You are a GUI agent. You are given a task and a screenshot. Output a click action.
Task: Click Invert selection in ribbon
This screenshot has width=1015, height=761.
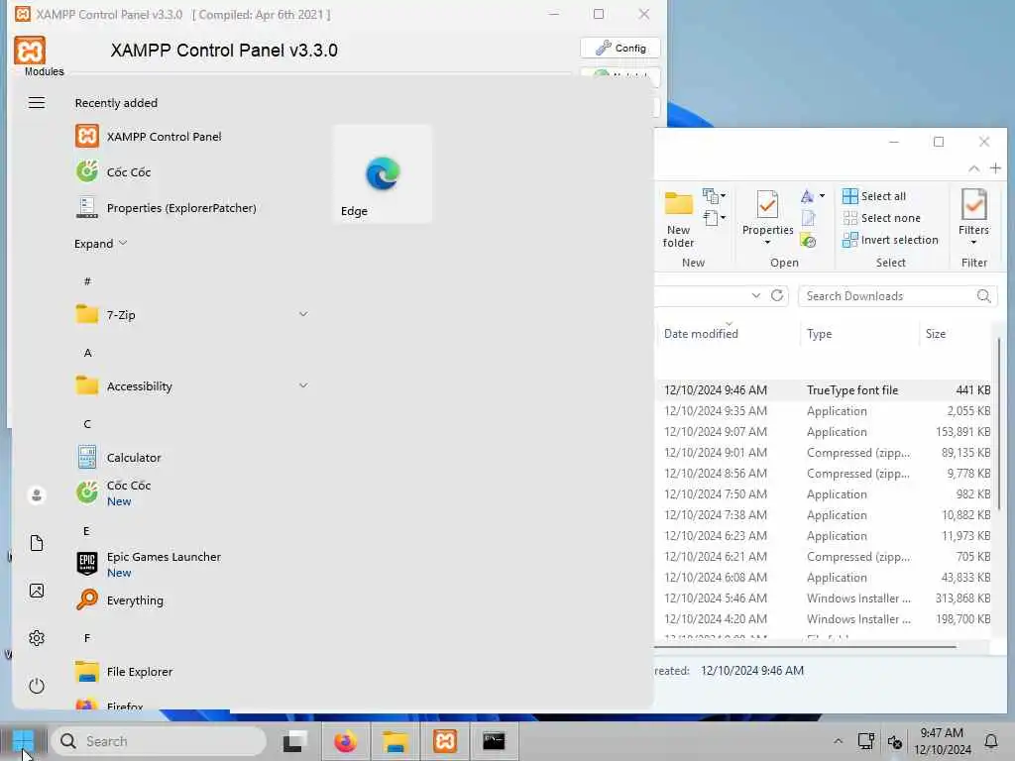click(890, 240)
